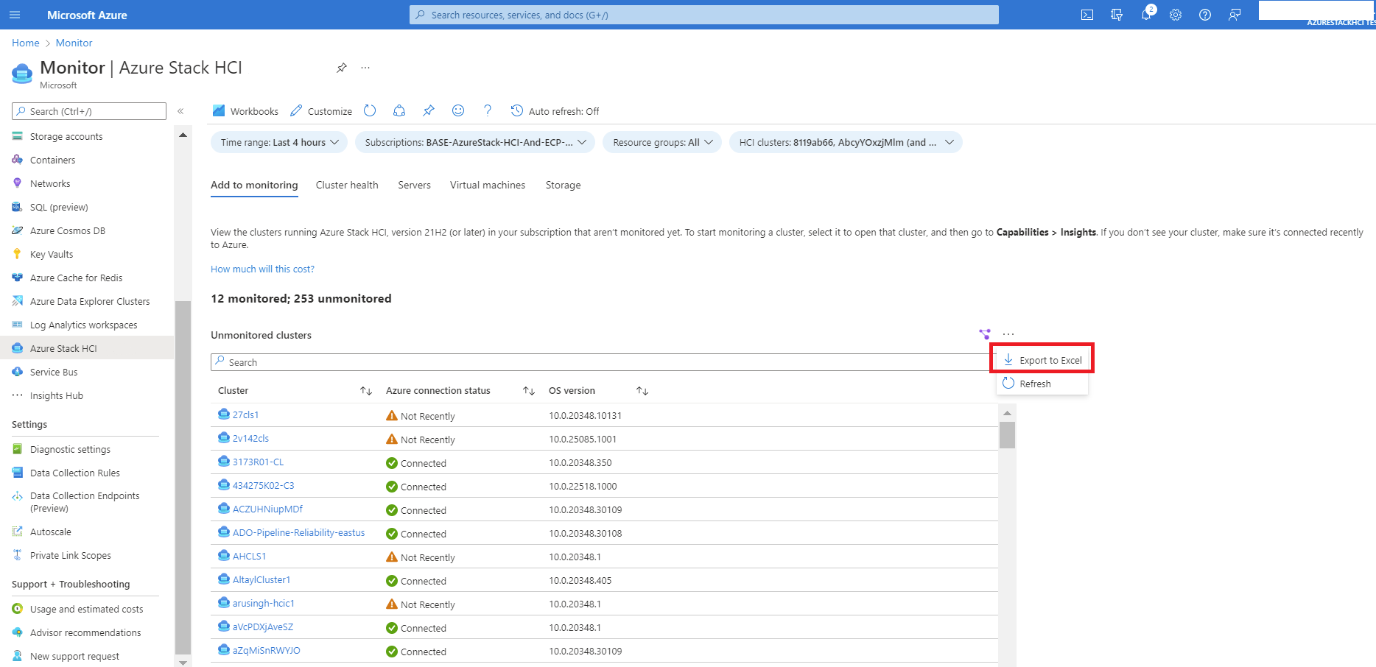This screenshot has height=667, width=1376.
Task: Expand the Time range dropdown
Action: pyautogui.click(x=279, y=142)
